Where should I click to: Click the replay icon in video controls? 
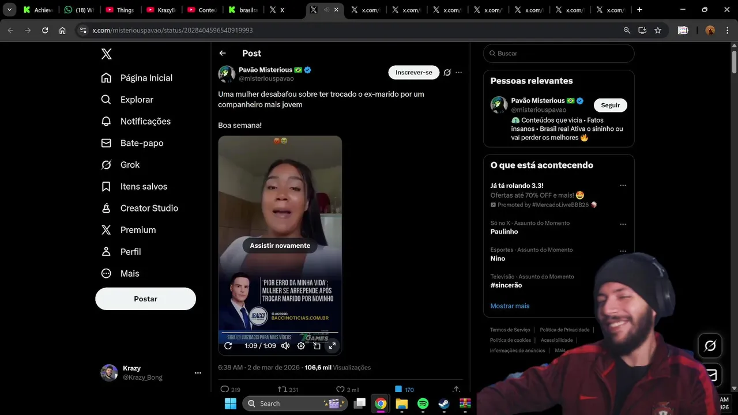[228, 346]
